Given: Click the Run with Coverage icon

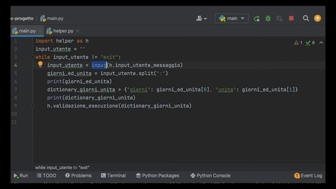Looking at the screenshot, I should pos(279,18).
